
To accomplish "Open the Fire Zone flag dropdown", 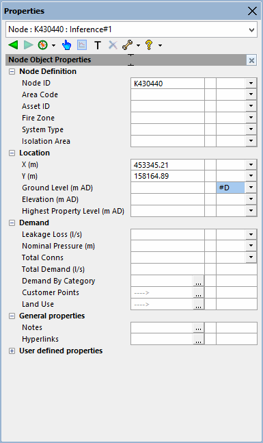I will [x=251, y=118].
